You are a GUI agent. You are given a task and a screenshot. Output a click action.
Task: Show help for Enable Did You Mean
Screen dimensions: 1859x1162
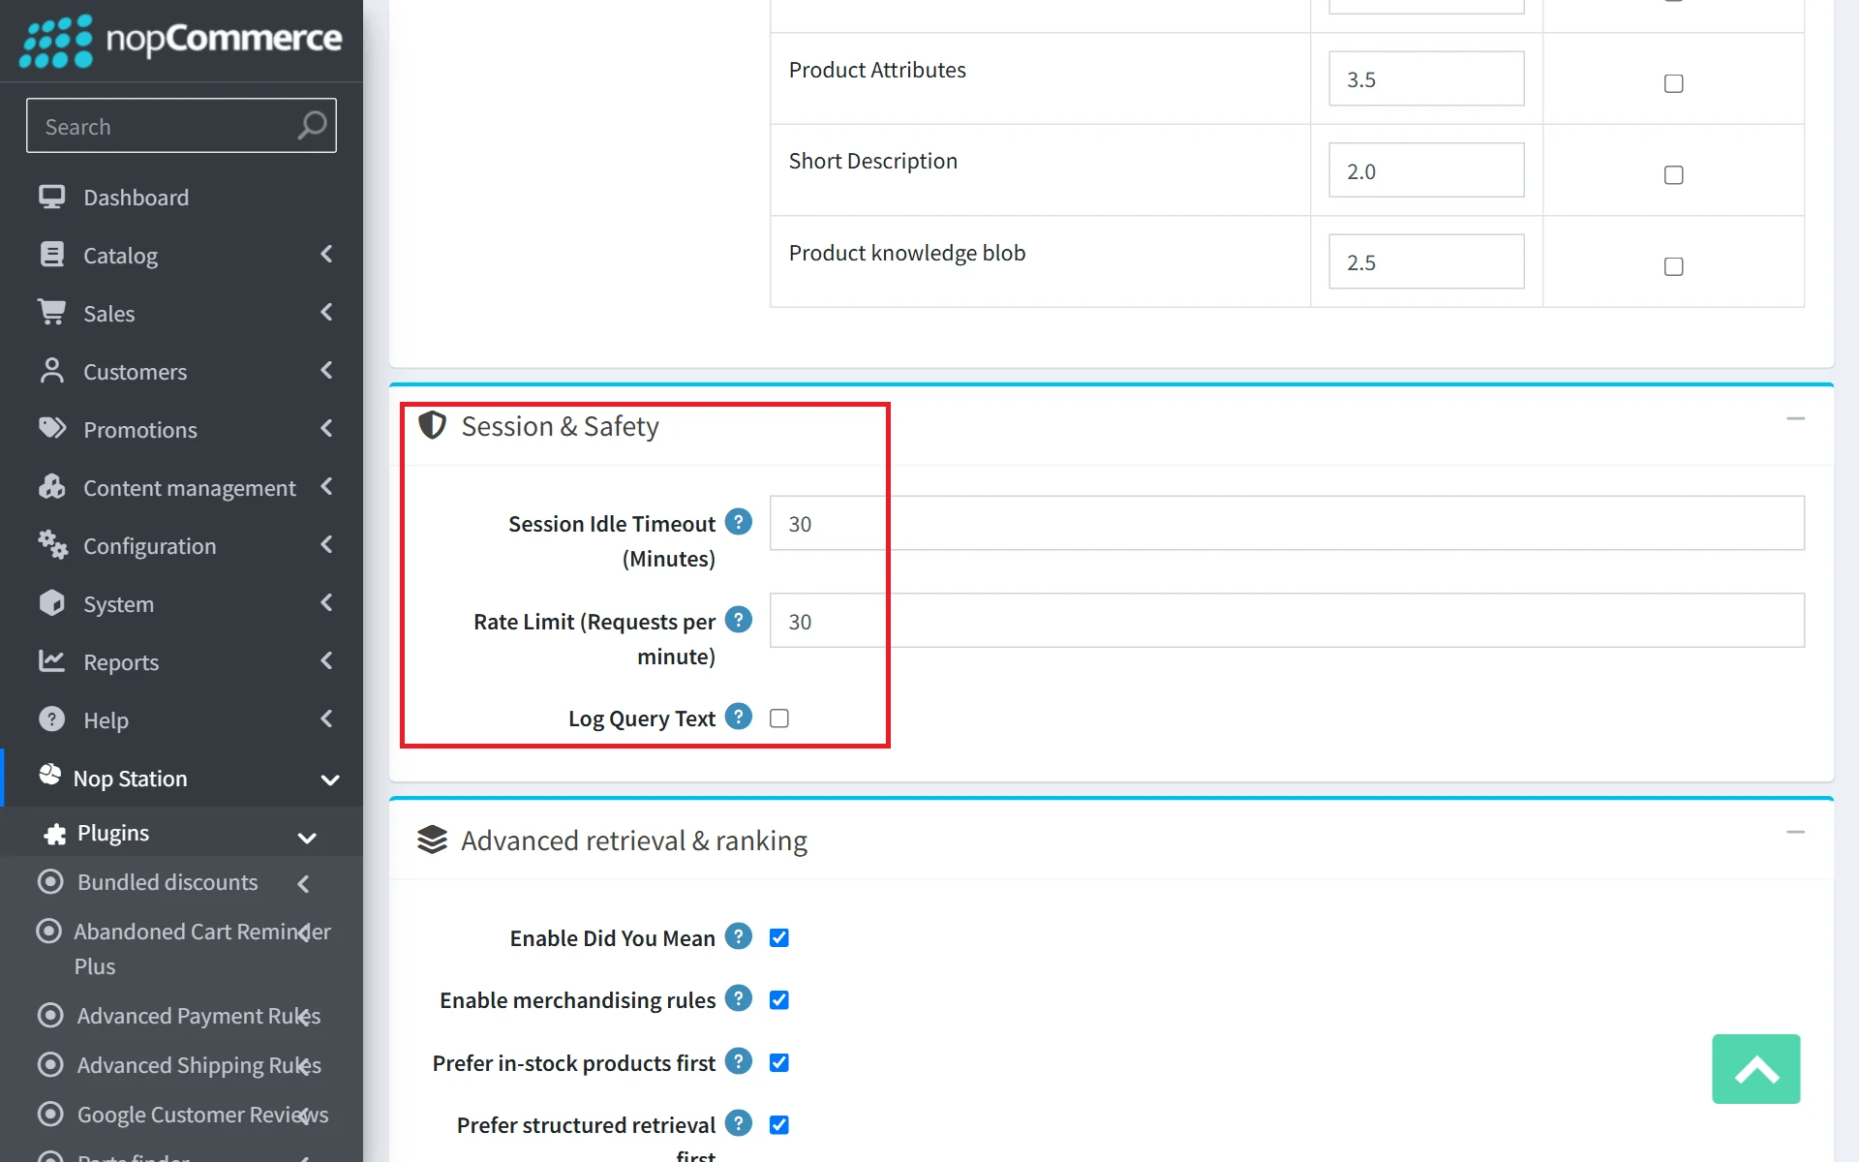[x=739, y=936]
